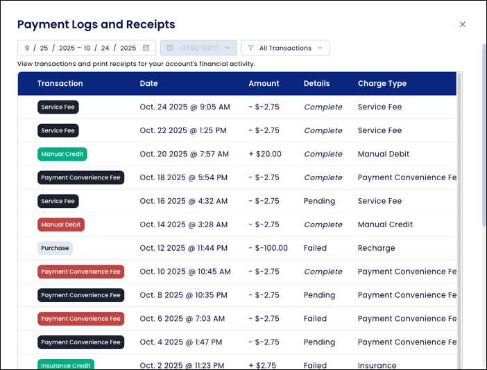
Task: Click the Manual Credit charge type text
Action: [385, 224]
